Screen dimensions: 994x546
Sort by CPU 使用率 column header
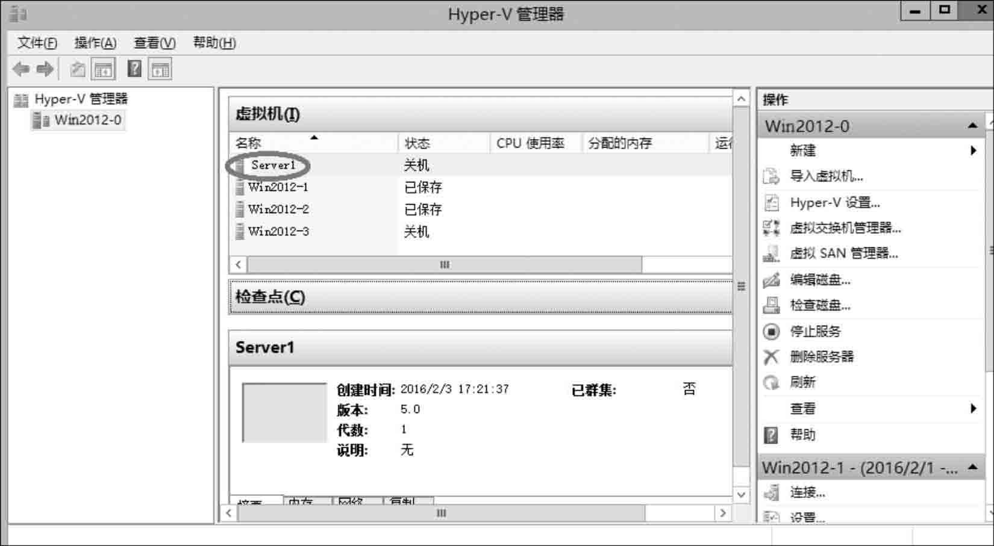[x=536, y=143]
